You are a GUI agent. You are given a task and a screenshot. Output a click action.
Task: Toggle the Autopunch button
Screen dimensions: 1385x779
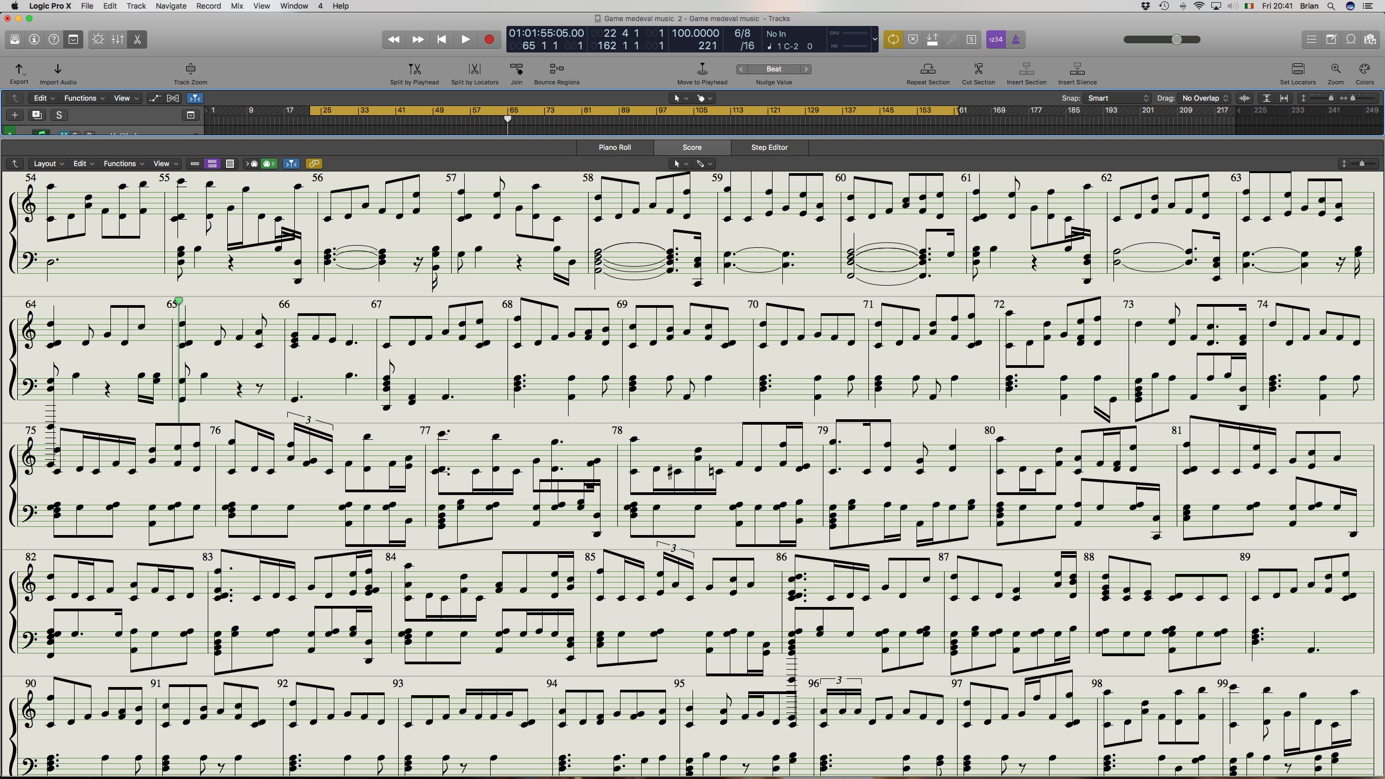[x=932, y=39]
